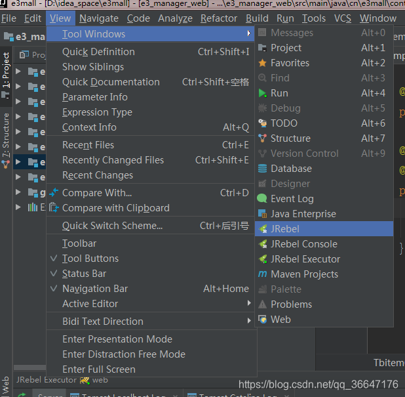
Task: Click the Favorites star icon
Action: 262,63
